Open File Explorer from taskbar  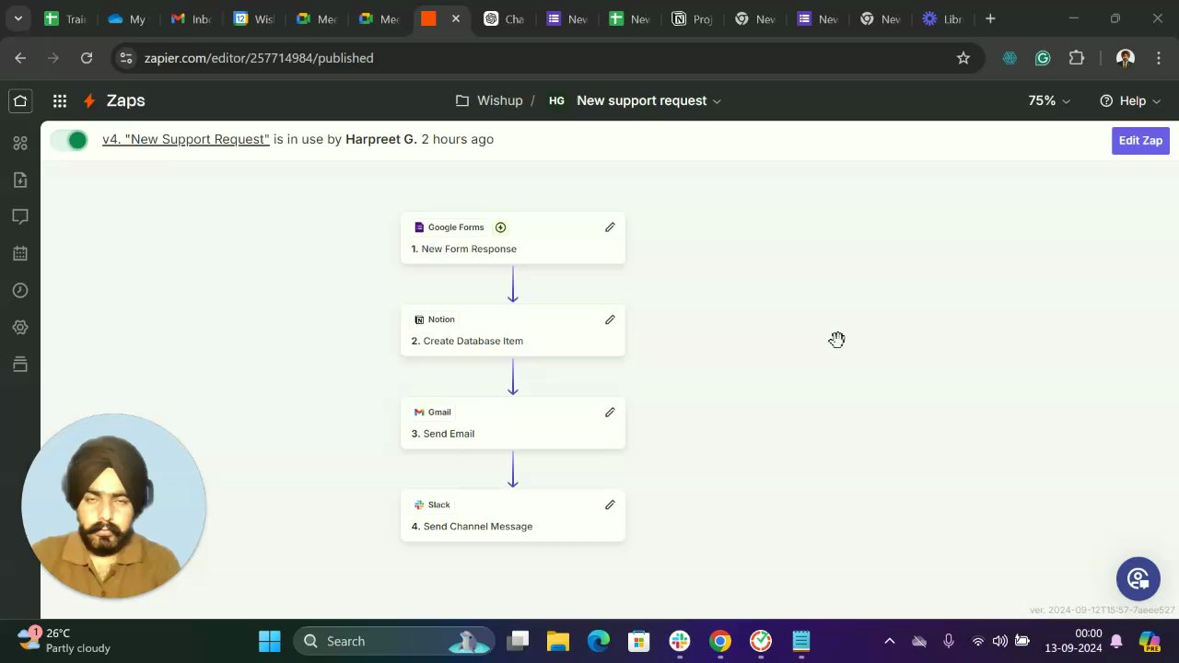tap(558, 641)
